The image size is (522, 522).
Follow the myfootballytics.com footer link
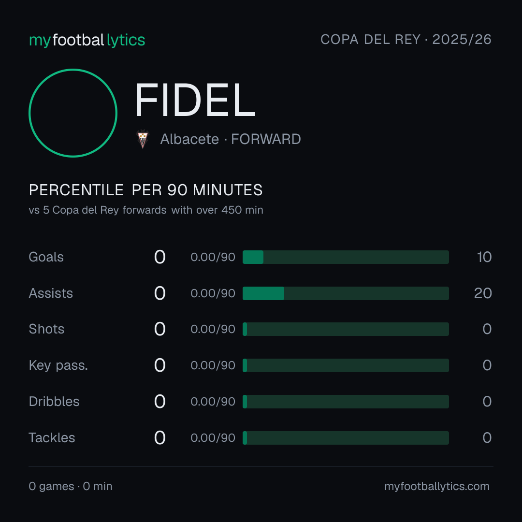tap(437, 486)
